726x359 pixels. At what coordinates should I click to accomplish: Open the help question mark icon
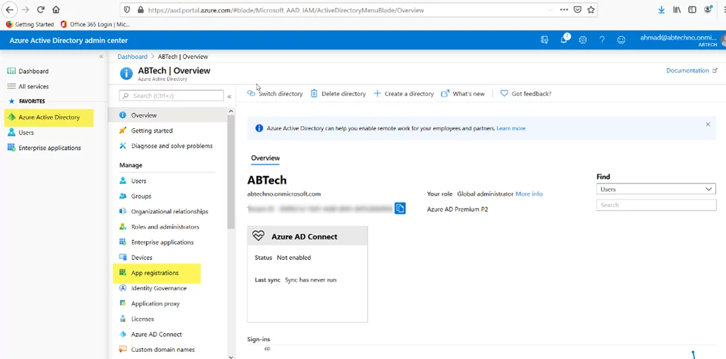602,40
